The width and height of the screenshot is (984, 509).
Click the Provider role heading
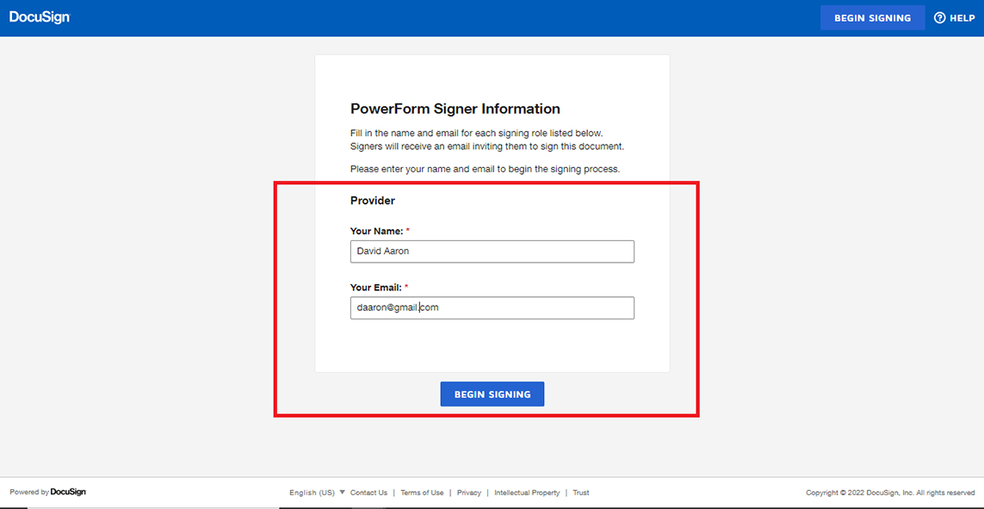[372, 201]
